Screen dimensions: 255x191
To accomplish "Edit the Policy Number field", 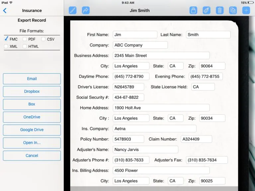I will point(128,139).
